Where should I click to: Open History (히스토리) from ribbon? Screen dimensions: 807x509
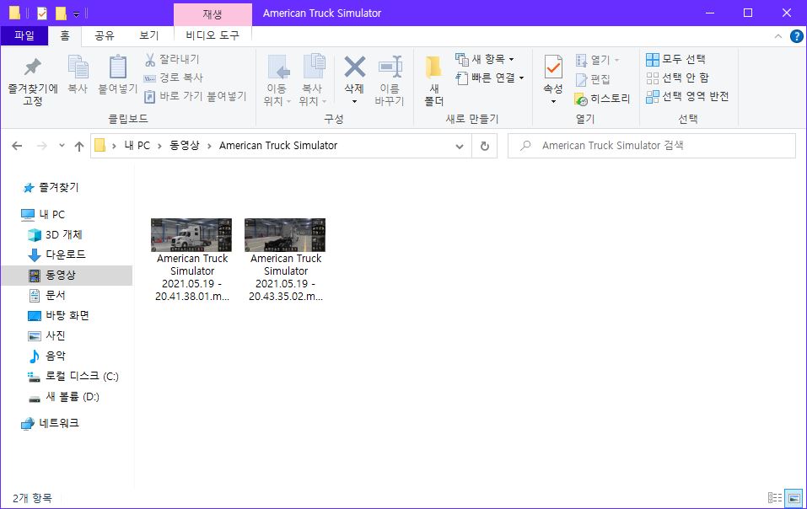[602, 99]
